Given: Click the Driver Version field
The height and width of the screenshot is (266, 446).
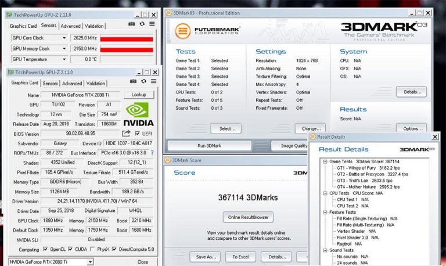Looking at the screenshot, I should (x=97, y=201).
